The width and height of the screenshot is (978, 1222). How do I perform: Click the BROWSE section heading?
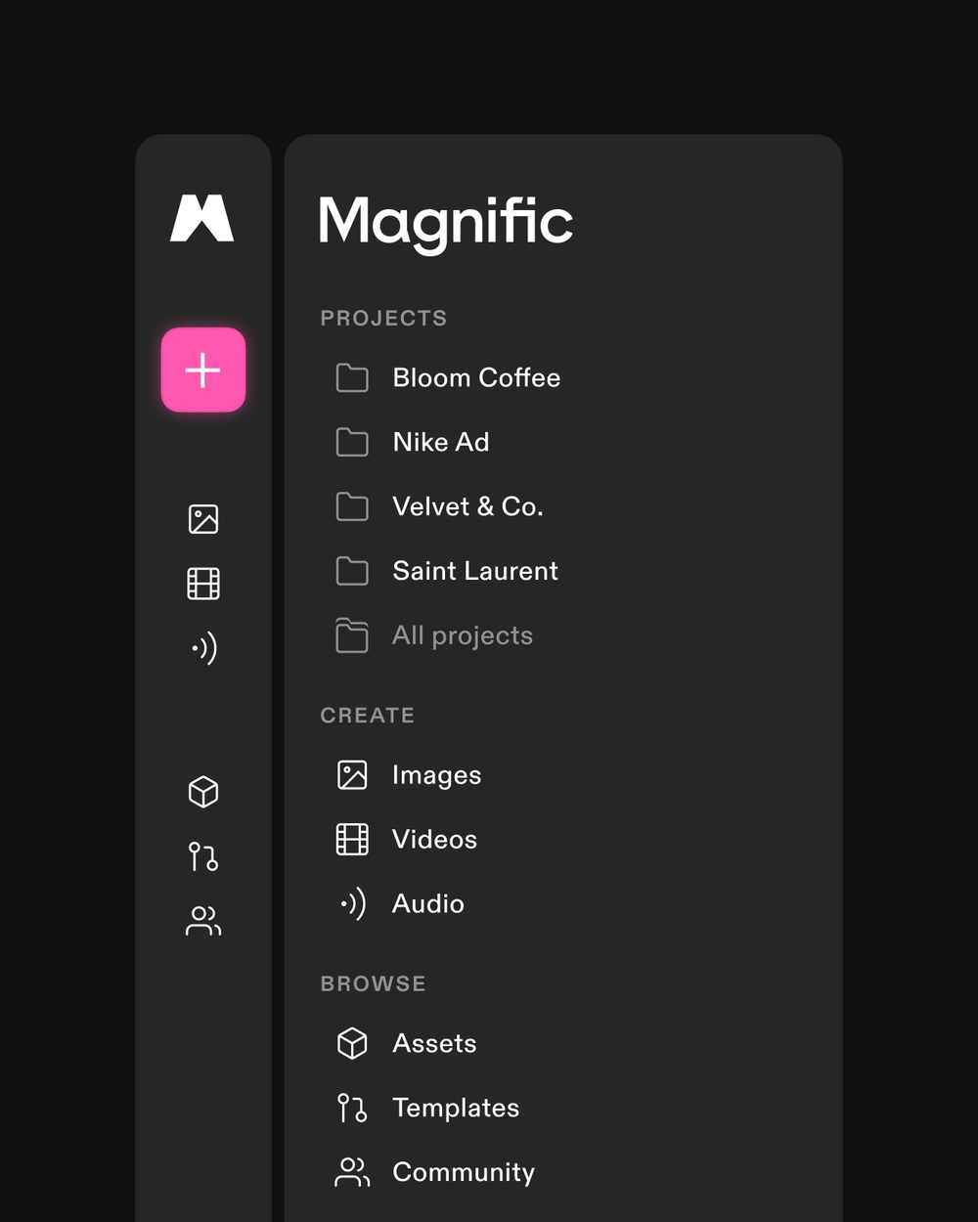click(x=373, y=983)
